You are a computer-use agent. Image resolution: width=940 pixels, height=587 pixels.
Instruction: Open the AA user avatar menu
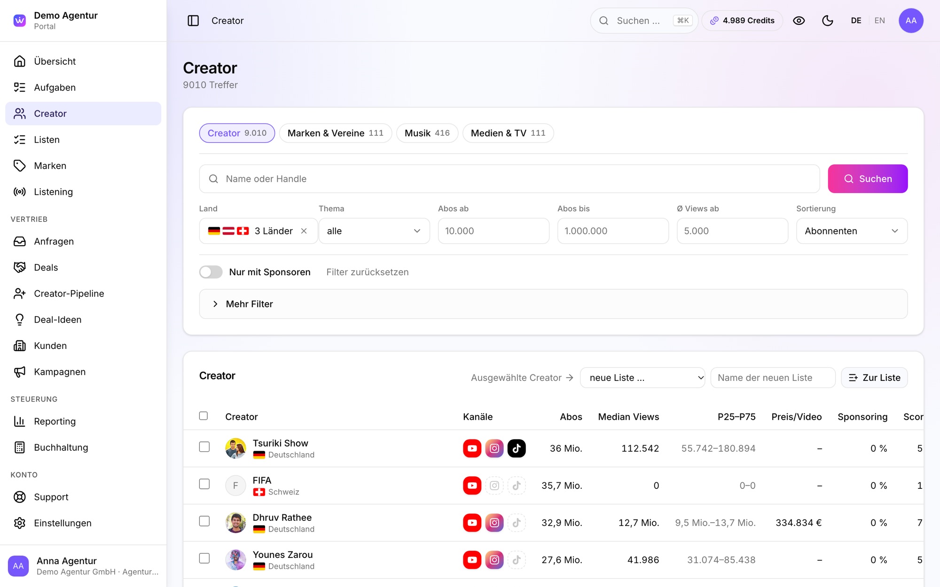[911, 21]
